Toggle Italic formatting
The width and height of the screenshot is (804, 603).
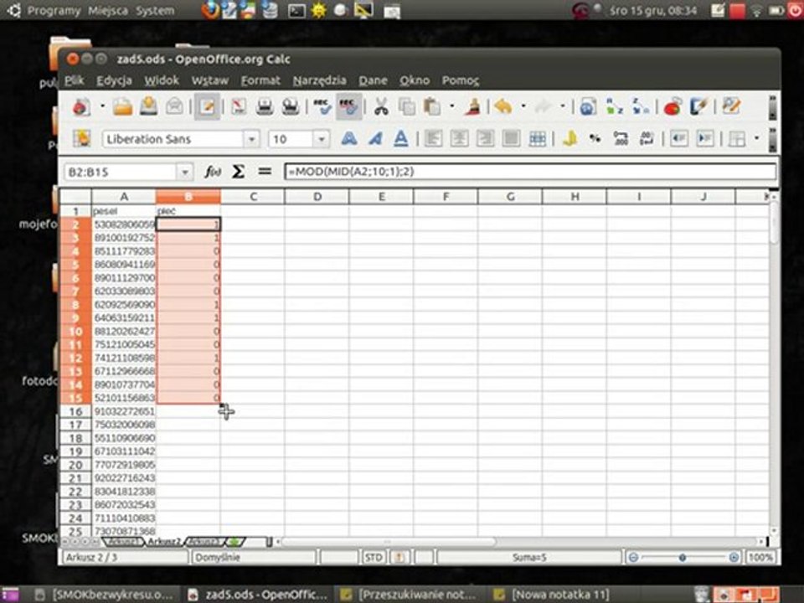pos(375,138)
